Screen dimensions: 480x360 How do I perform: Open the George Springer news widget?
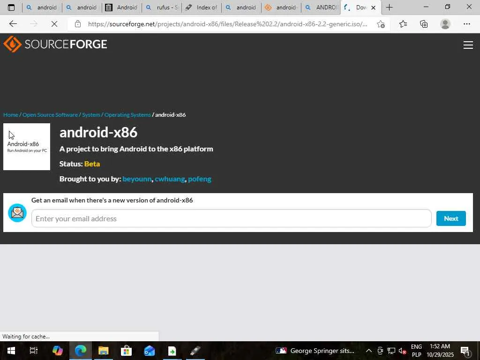315,351
